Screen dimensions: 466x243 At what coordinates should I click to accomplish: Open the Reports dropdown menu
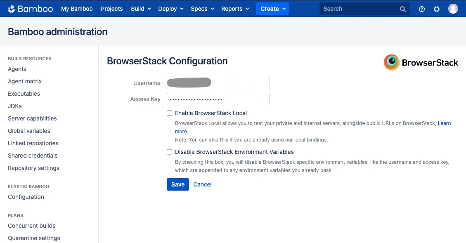point(235,9)
